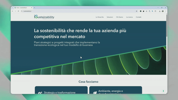Open the dark square teal extension icon
Image resolution: width=178 pixels, height=100 pixels.
point(140,11)
